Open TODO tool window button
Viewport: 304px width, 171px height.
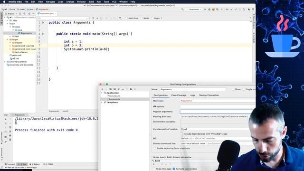48,164
